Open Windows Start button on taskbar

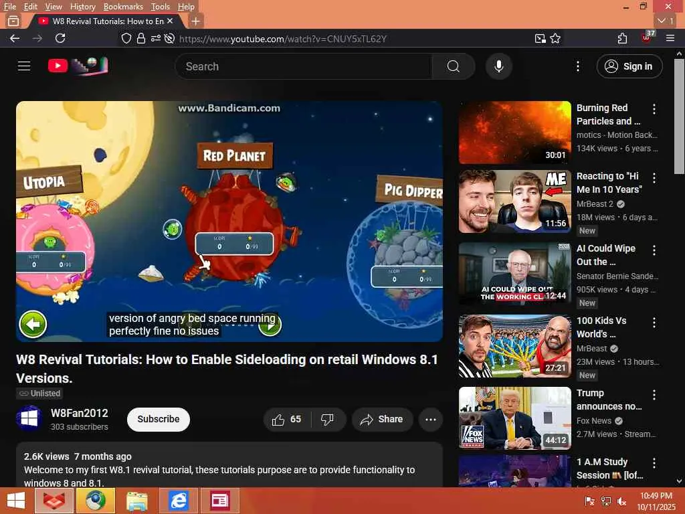[16, 501]
